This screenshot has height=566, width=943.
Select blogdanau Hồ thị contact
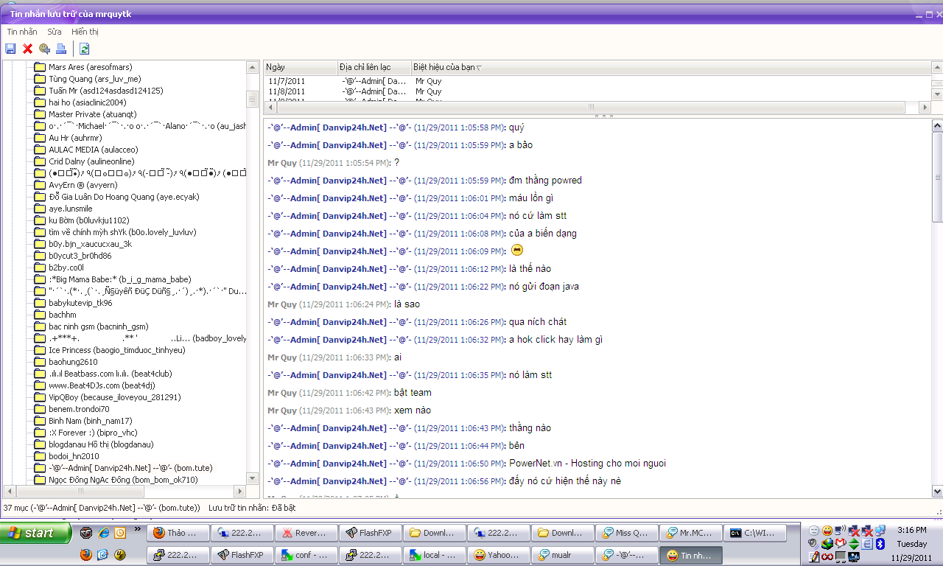click(101, 444)
